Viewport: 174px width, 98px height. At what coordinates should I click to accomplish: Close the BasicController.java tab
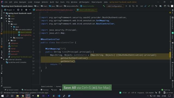(x=96, y=10)
